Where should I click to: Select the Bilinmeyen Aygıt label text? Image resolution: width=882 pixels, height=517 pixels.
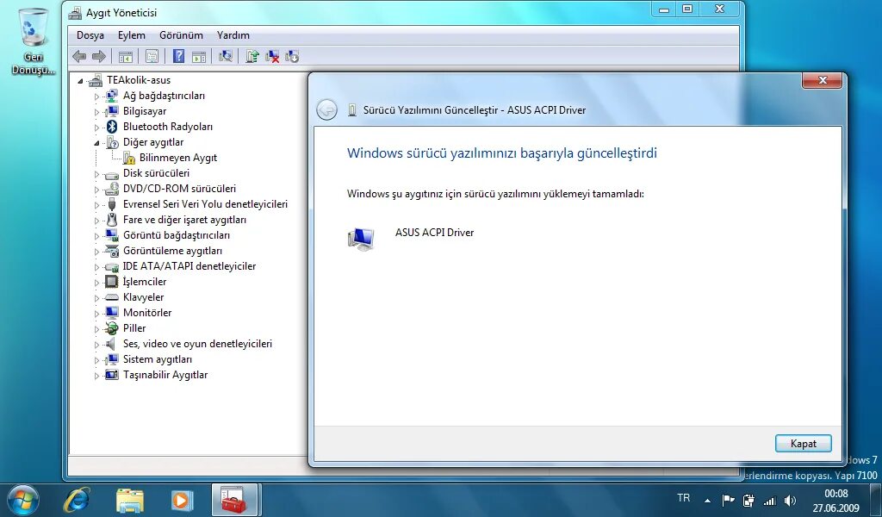coord(178,158)
